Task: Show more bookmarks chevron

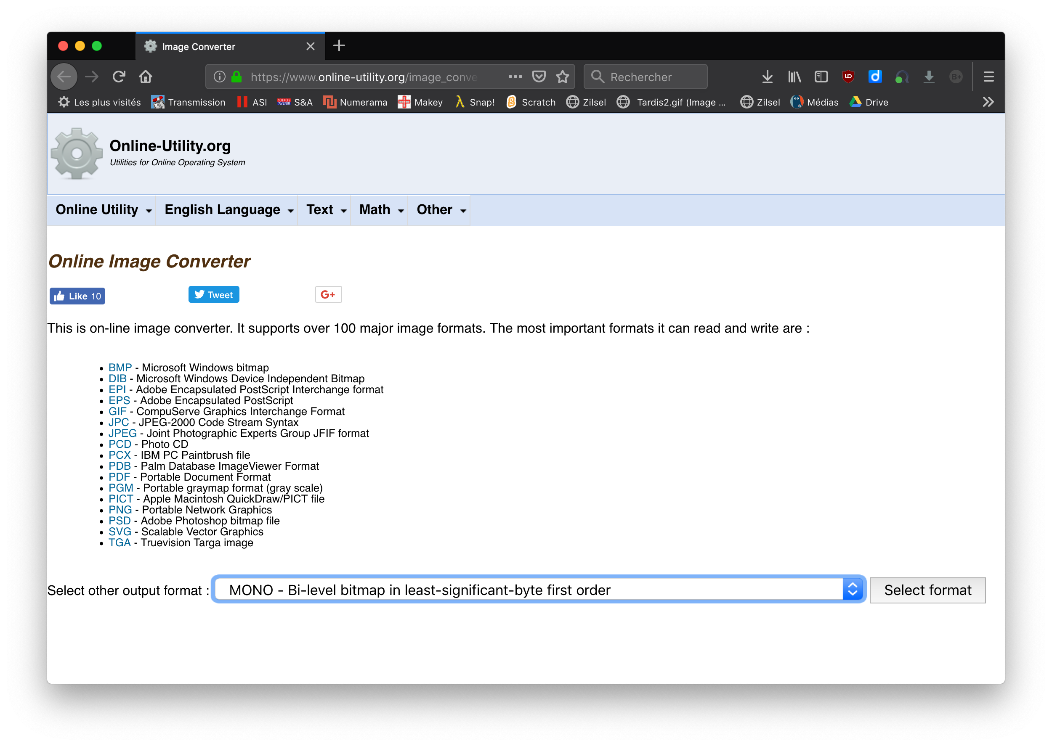Action: click(x=988, y=102)
